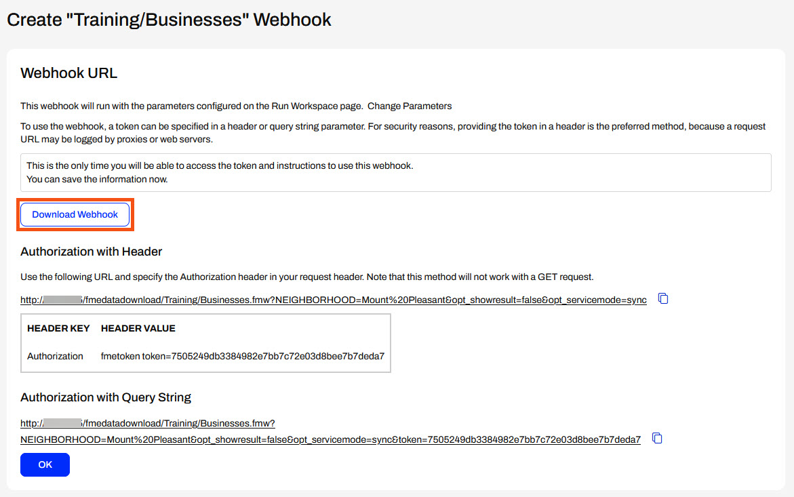Copy the query string webhook URL
Image resolution: width=794 pixels, height=497 pixels.
click(656, 439)
